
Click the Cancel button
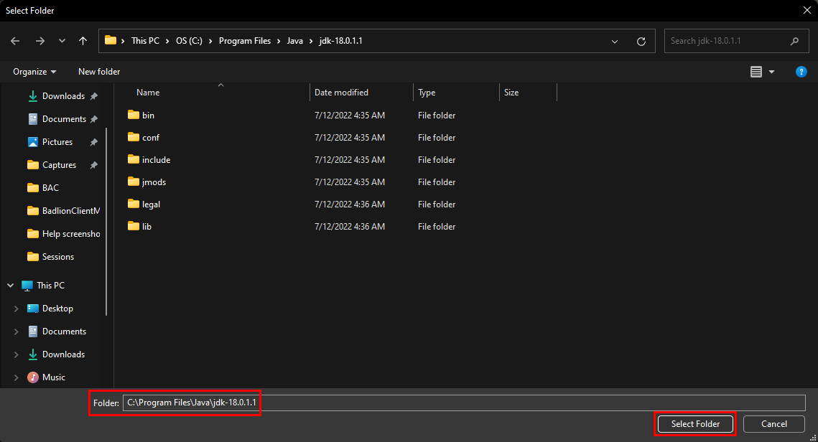tap(773, 424)
